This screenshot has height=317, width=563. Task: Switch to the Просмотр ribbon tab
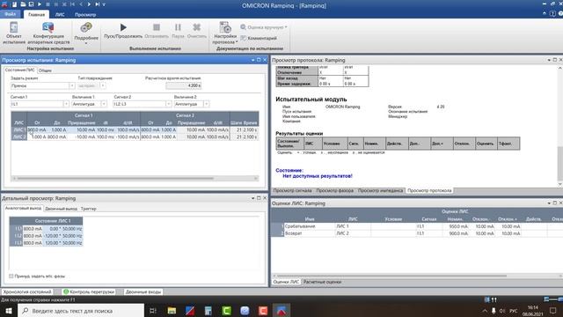pyautogui.click(x=85, y=15)
